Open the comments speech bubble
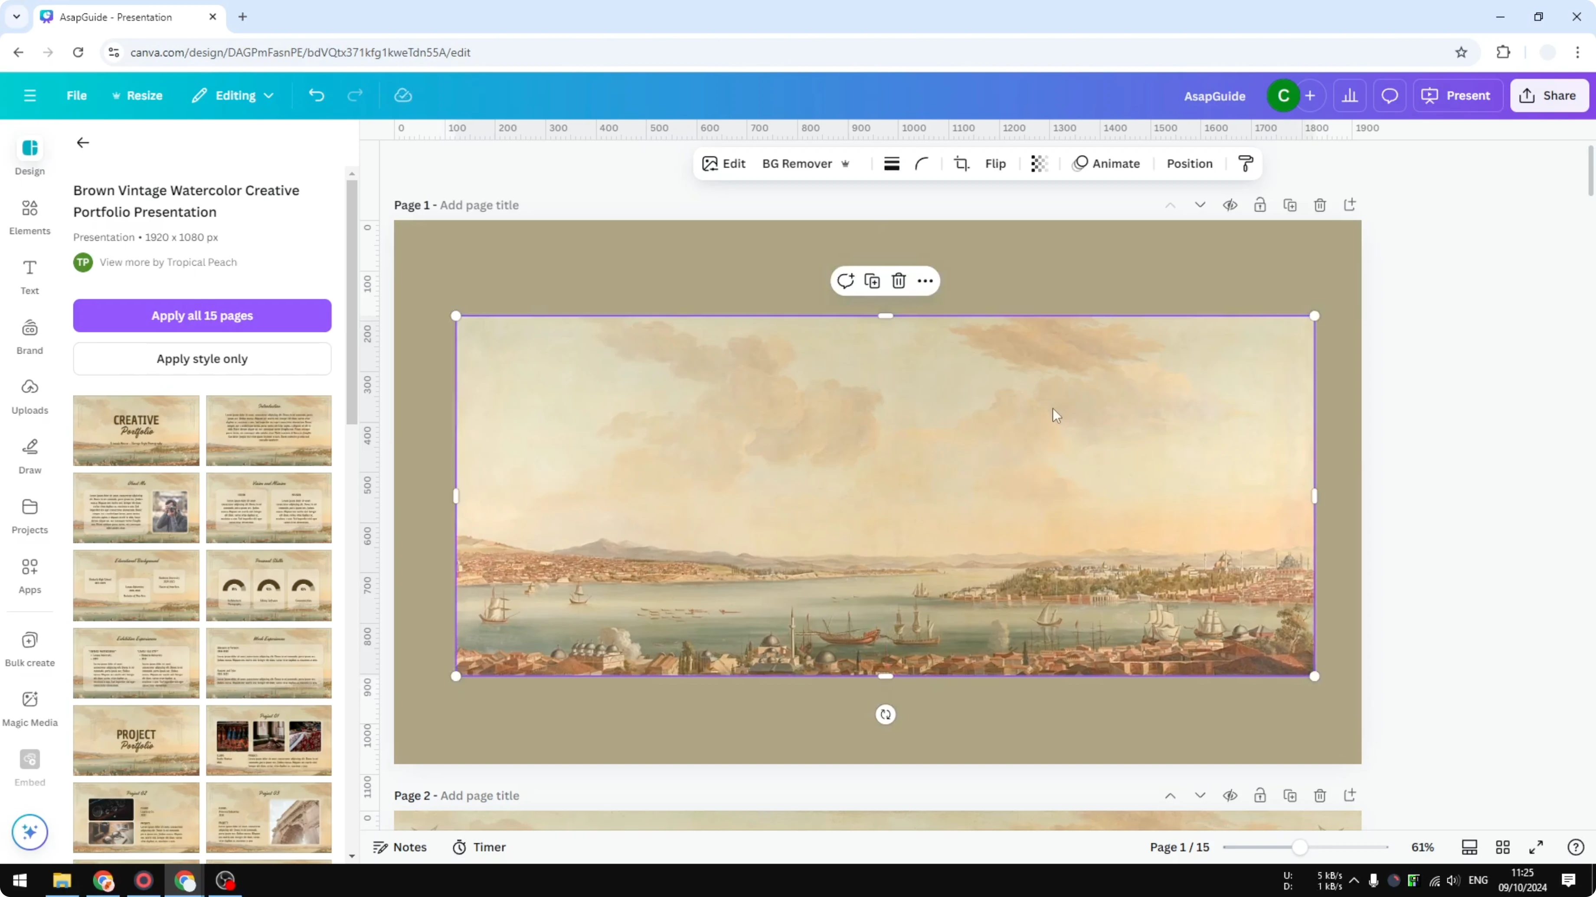The image size is (1596, 897). [x=1390, y=95]
